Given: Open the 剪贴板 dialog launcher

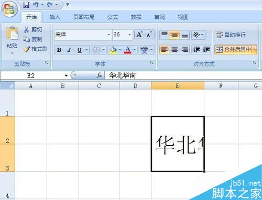Looking at the screenshot, I should coord(47,63).
